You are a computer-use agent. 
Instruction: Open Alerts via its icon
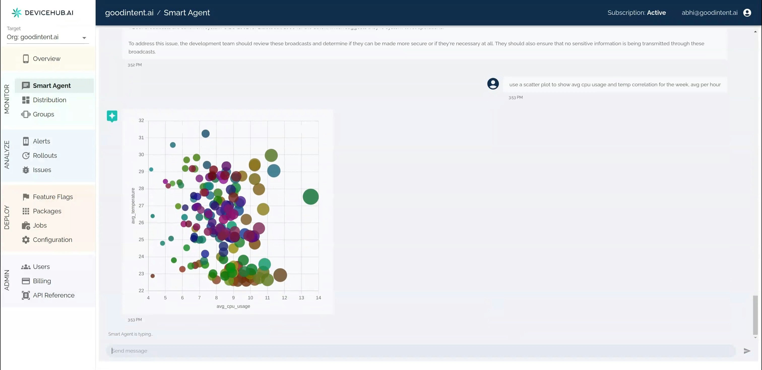[26, 141]
